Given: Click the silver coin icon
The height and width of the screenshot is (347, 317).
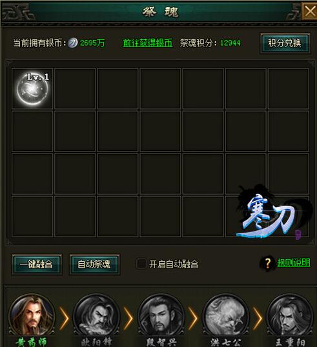Looking at the screenshot, I should [x=73, y=43].
